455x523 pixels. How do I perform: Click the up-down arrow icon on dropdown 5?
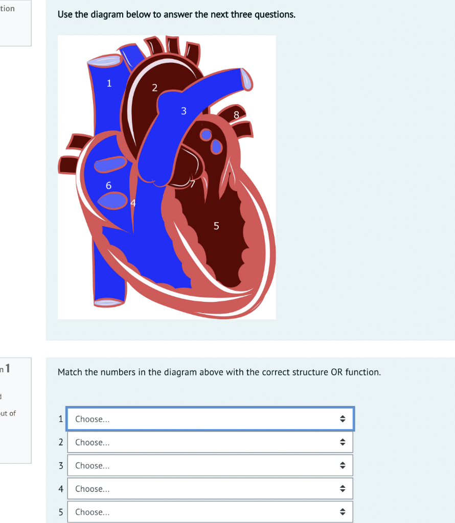coord(342,512)
